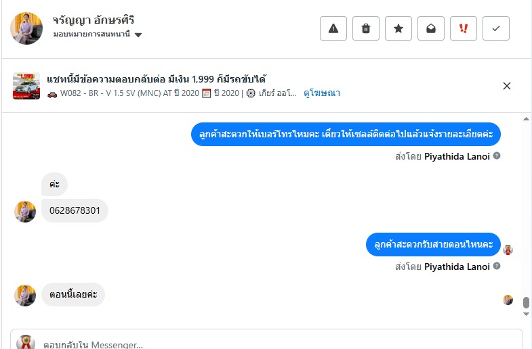The height and width of the screenshot is (349, 532).
Task: Click the Messenger reply input field
Action: coord(271,344)
